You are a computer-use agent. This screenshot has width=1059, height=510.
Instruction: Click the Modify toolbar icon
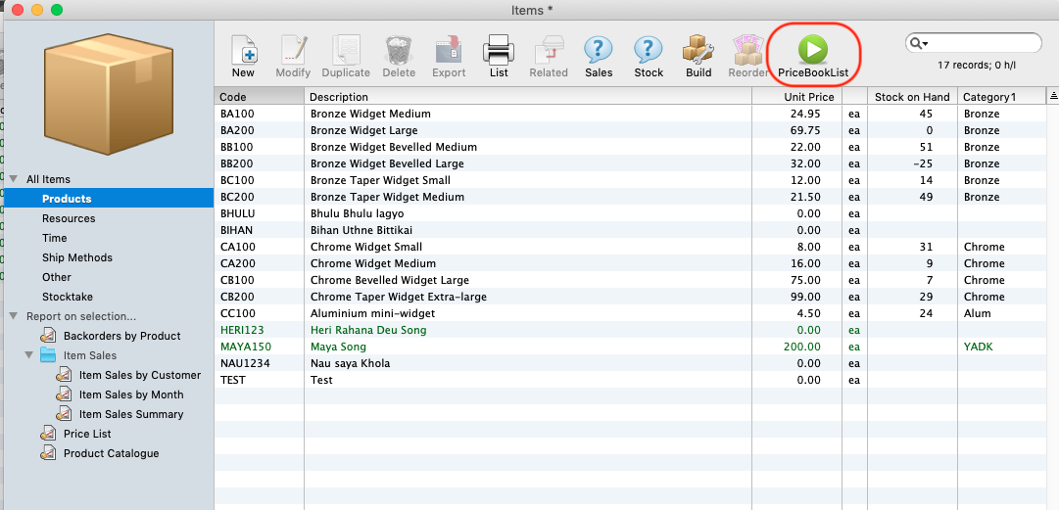(x=293, y=50)
